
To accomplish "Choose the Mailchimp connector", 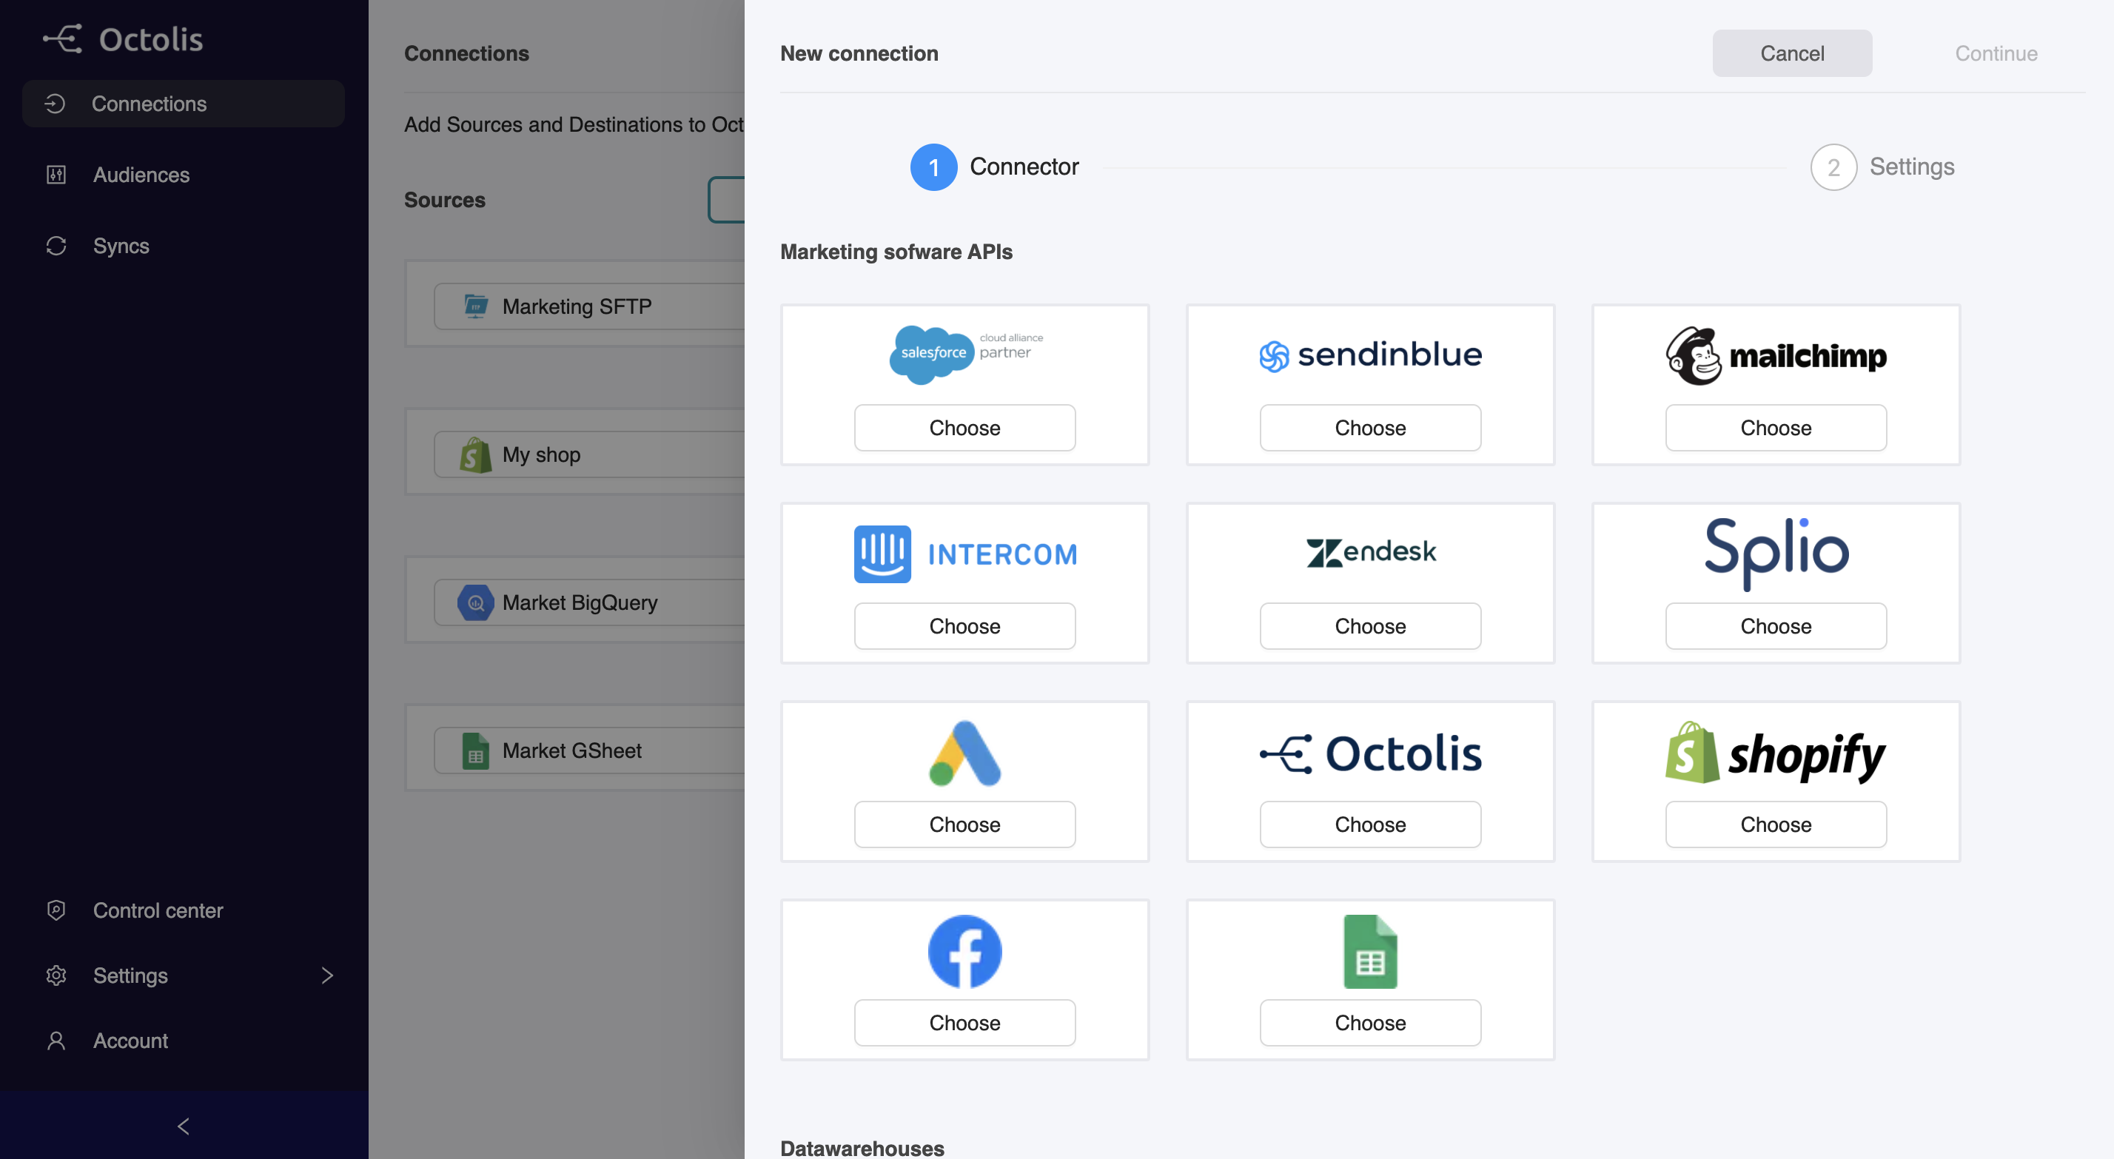I will tap(1776, 428).
